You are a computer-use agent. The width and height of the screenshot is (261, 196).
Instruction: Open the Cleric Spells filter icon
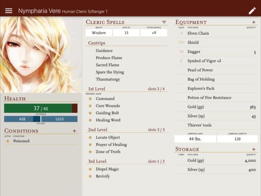(x=164, y=22)
